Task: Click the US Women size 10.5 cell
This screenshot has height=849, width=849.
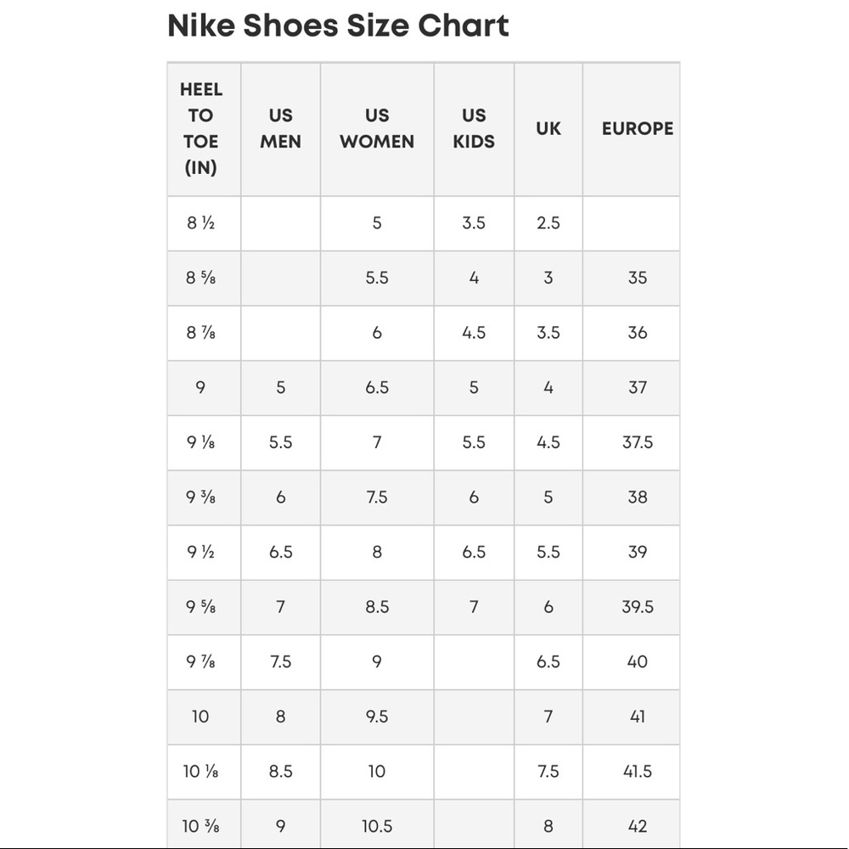Action: pyautogui.click(x=377, y=826)
